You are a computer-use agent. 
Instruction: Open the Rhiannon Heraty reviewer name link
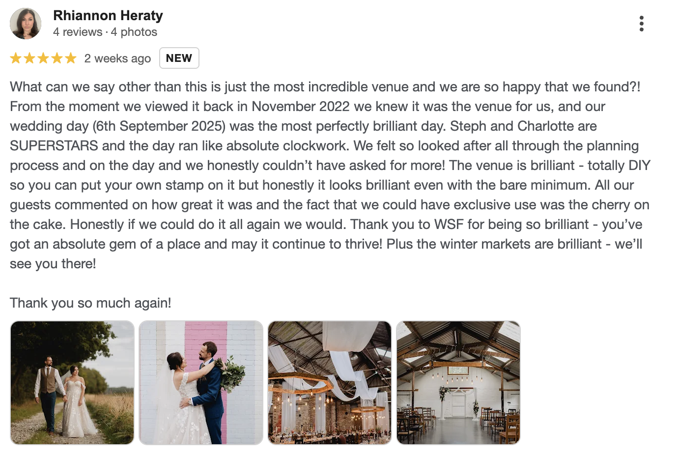(108, 16)
